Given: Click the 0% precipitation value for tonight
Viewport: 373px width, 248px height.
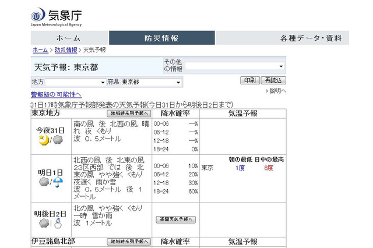Looking at the screenshot, I should point(195,149).
